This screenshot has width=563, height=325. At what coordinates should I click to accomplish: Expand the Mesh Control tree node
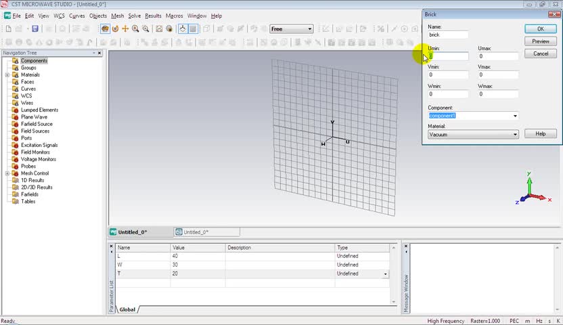coord(7,173)
